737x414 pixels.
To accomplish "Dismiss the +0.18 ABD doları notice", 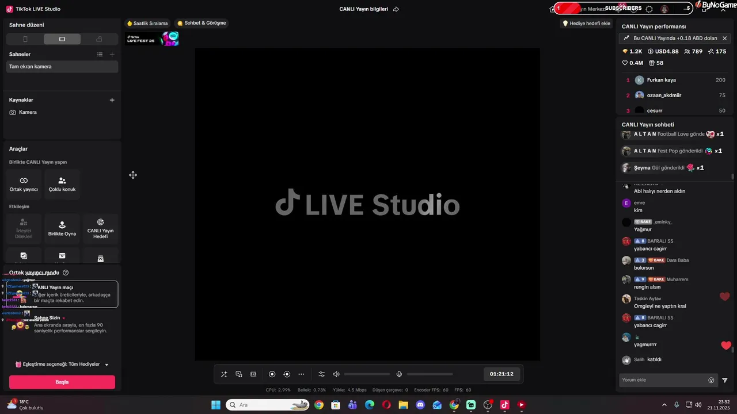I will point(725,38).
